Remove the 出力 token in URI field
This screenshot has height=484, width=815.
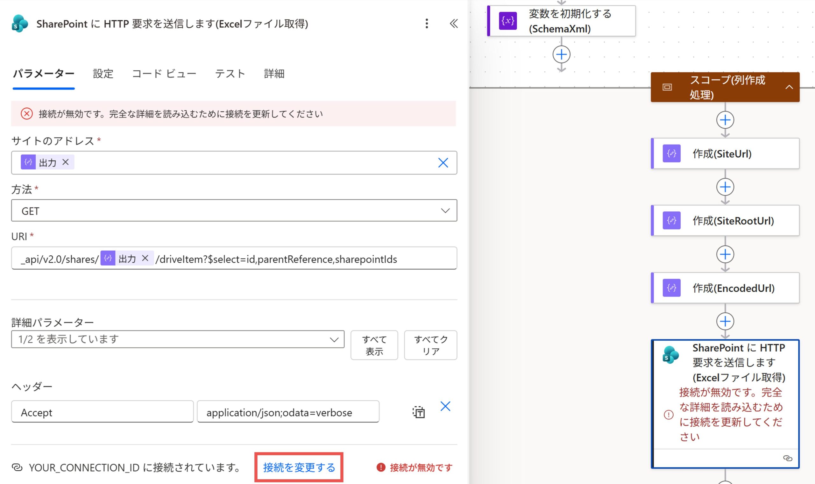tap(145, 258)
